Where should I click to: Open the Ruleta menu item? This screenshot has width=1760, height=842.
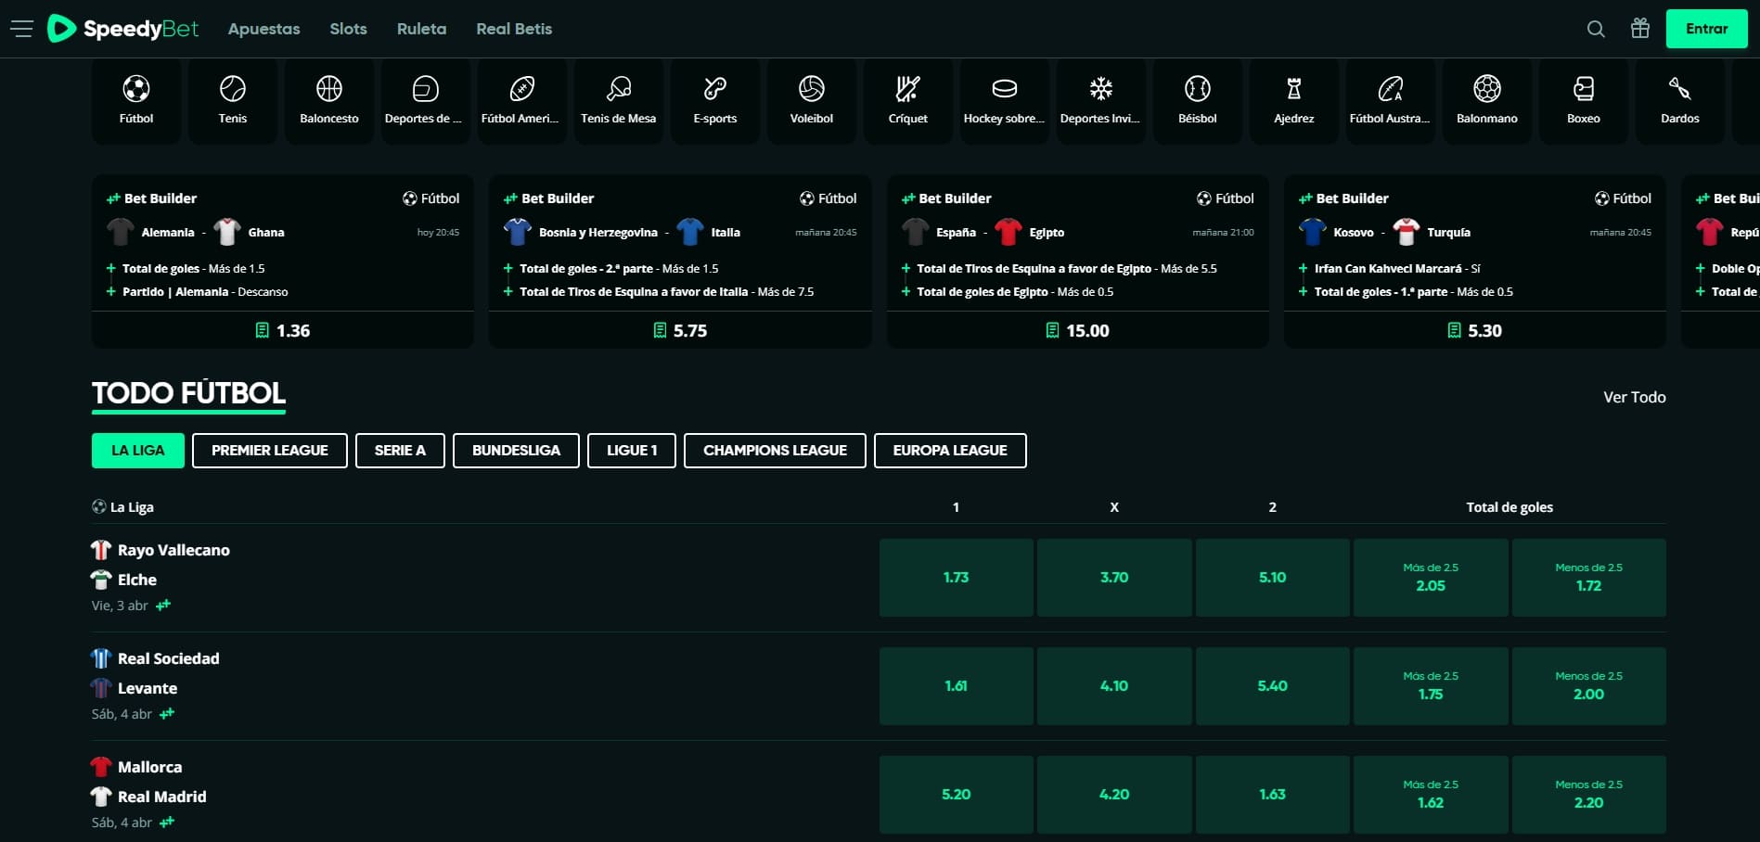click(421, 29)
